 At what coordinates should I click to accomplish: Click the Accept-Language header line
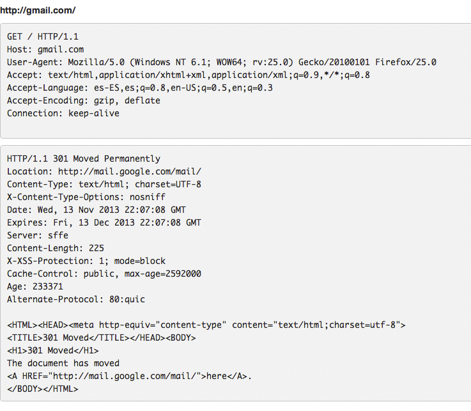click(x=140, y=88)
